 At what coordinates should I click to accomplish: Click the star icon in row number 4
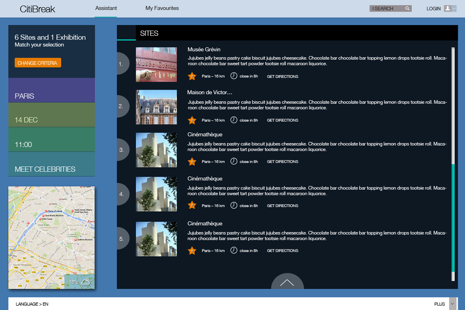click(x=192, y=206)
